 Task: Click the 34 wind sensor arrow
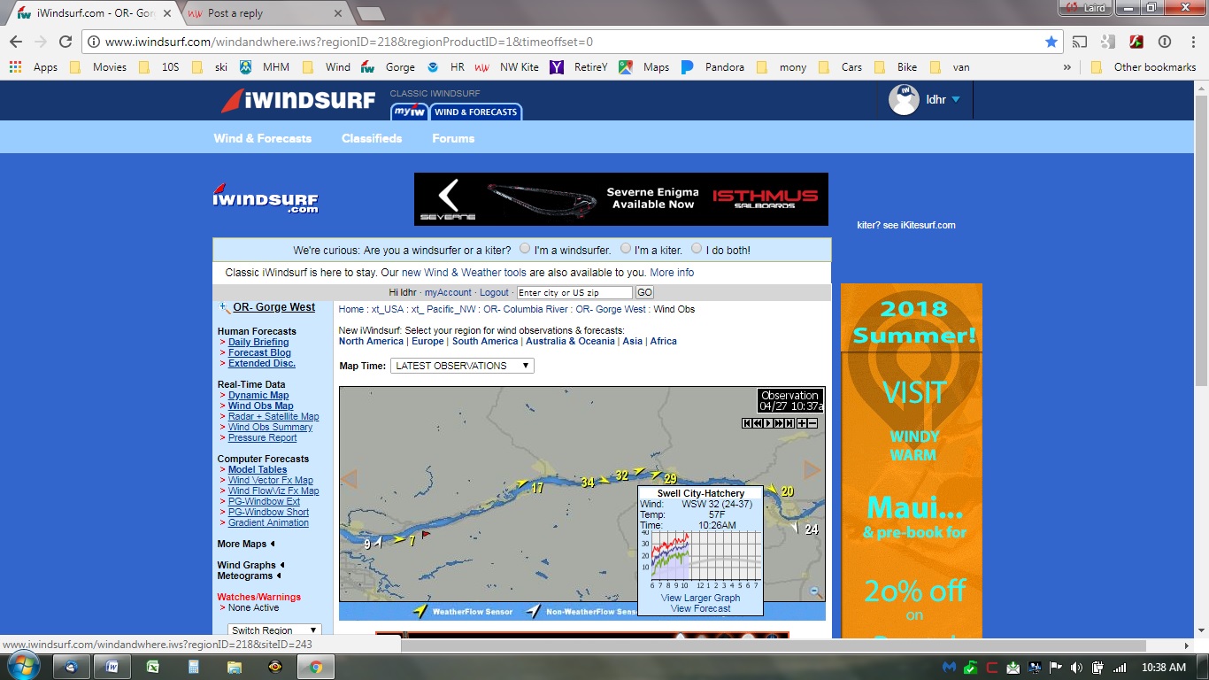[x=604, y=480]
